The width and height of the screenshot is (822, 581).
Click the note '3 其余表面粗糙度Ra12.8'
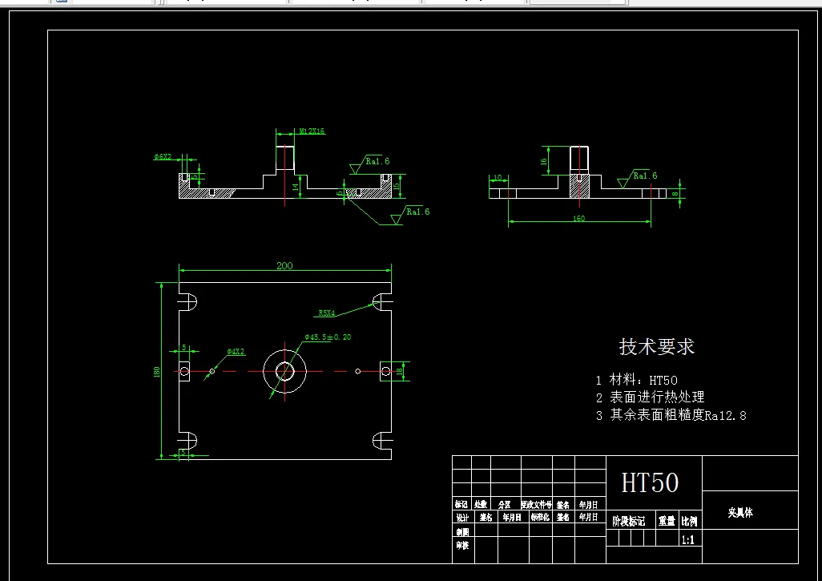(671, 415)
